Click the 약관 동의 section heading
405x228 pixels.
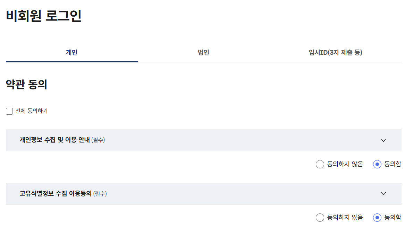coord(26,84)
